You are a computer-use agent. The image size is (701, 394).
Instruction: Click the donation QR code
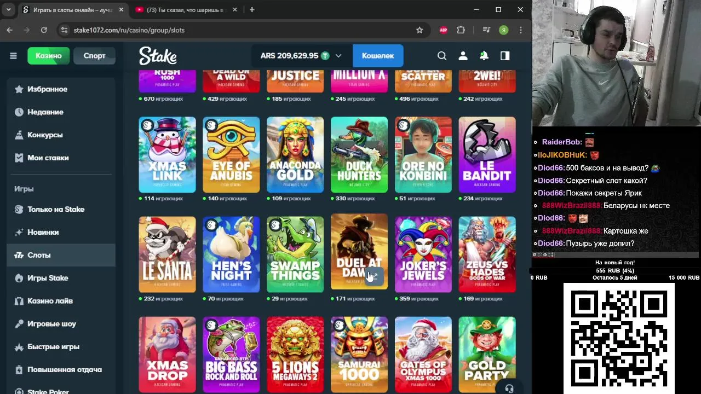619,338
